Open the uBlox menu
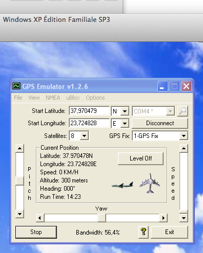Screen dimensions: 203x253 coord(73,98)
